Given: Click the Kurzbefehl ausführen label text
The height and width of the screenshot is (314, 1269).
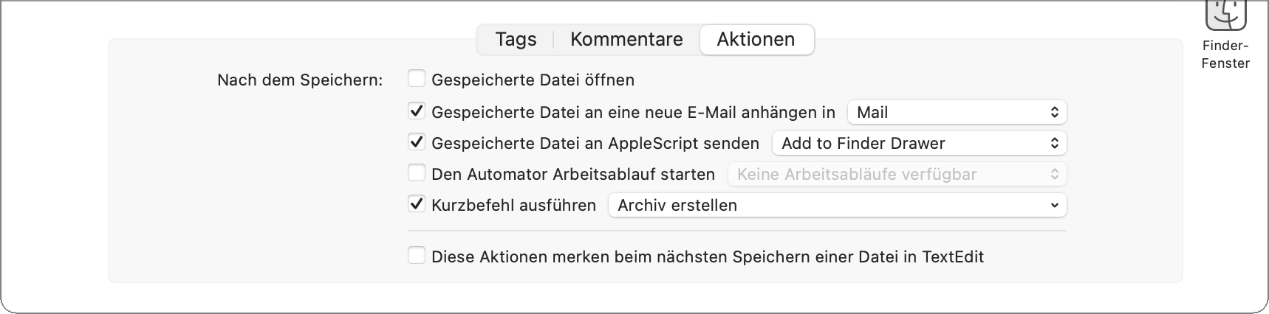Looking at the screenshot, I should pyautogui.click(x=513, y=206).
